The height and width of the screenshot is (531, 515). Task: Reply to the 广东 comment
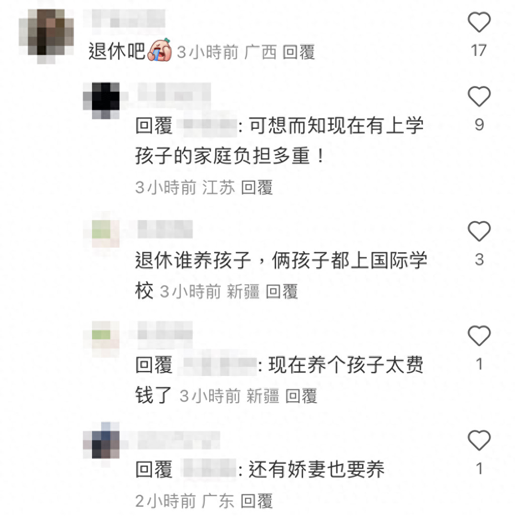(x=256, y=501)
